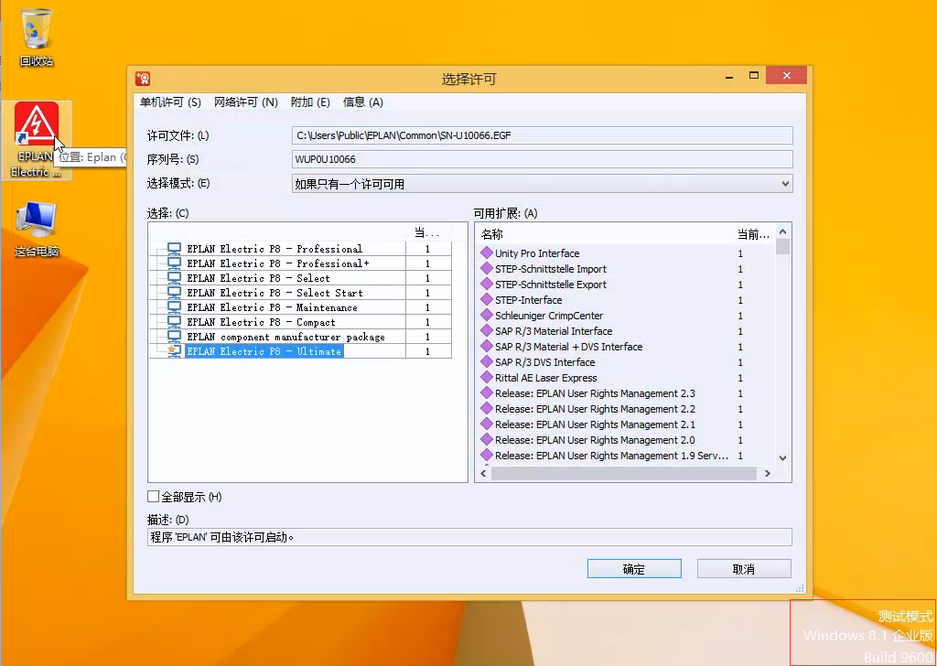Select EPLAN Electric P8 - Maintenance text
The width and height of the screenshot is (937, 666).
click(x=272, y=307)
